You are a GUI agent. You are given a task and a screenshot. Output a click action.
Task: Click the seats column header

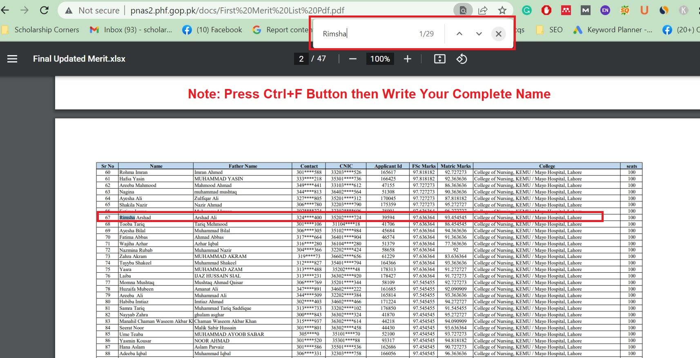632,166
